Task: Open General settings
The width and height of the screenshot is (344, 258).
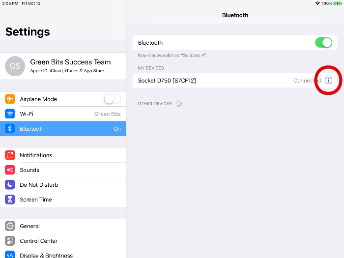Action: (x=63, y=226)
